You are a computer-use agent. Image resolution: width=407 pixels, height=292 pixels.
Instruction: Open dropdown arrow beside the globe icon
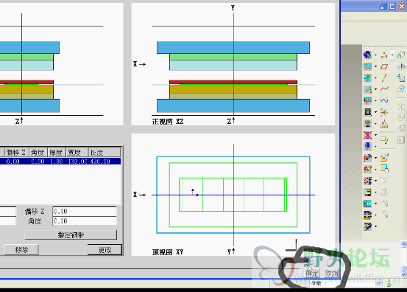pos(375,55)
